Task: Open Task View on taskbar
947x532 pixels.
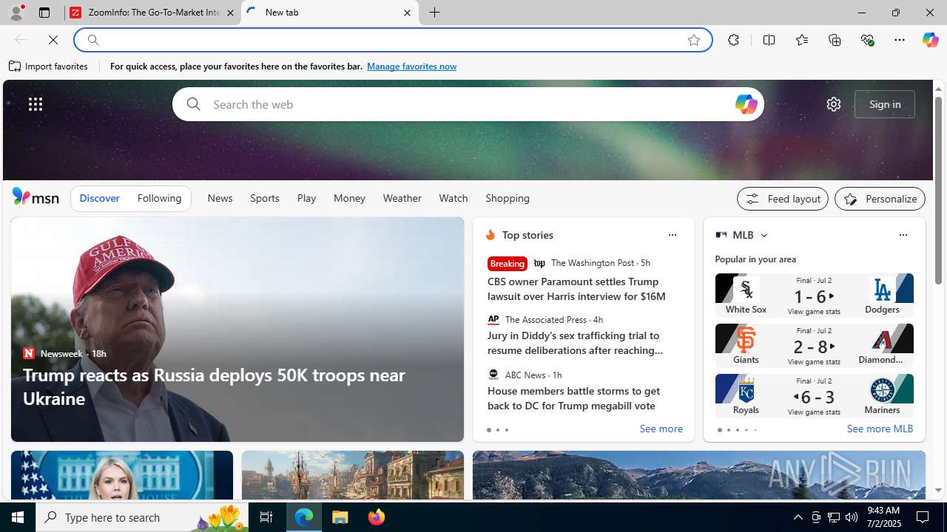Action: click(x=266, y=517)
